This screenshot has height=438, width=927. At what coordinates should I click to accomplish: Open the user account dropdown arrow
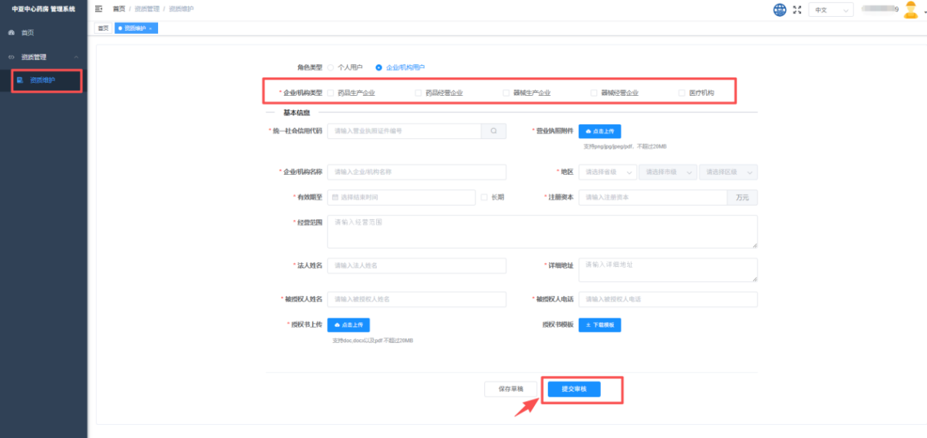pyautogui.click(x=924, y=11)
